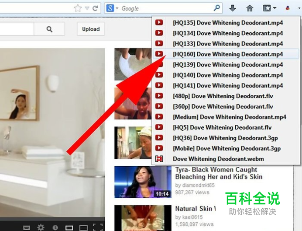302x231 pixels.
Task: Select [HQ36] Dove Whitening Deodorant.3gp
Action: (226, 138)
